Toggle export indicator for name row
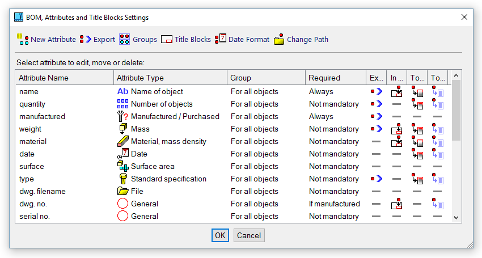The image size is (482, 258). 376,91
